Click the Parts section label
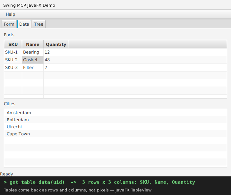 pyautogui.click(x=9, y=35)
